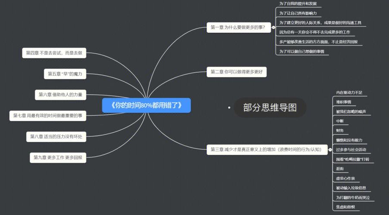
Task: Select subtopic 堆积事情
Action: coord(344,102)
